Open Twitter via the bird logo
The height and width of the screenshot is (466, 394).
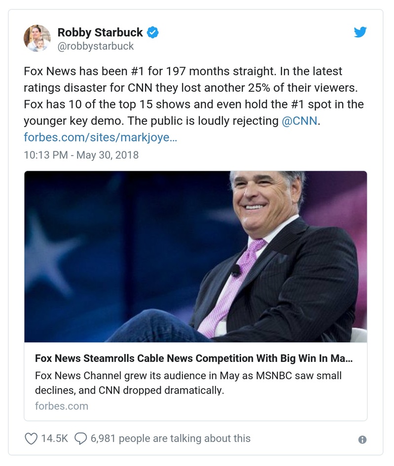[360, 33]
